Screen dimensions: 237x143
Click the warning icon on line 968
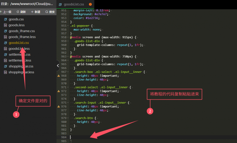click(59, 76)
